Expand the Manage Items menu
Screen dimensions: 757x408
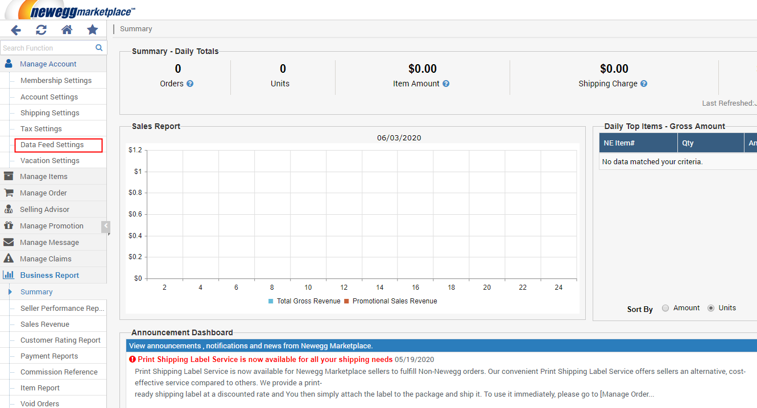53,176
